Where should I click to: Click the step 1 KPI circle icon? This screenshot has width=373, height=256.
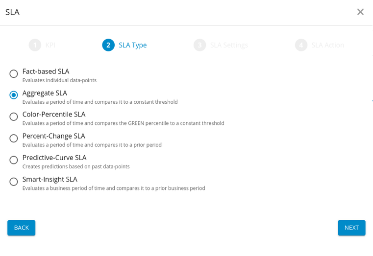pos(35,45)
